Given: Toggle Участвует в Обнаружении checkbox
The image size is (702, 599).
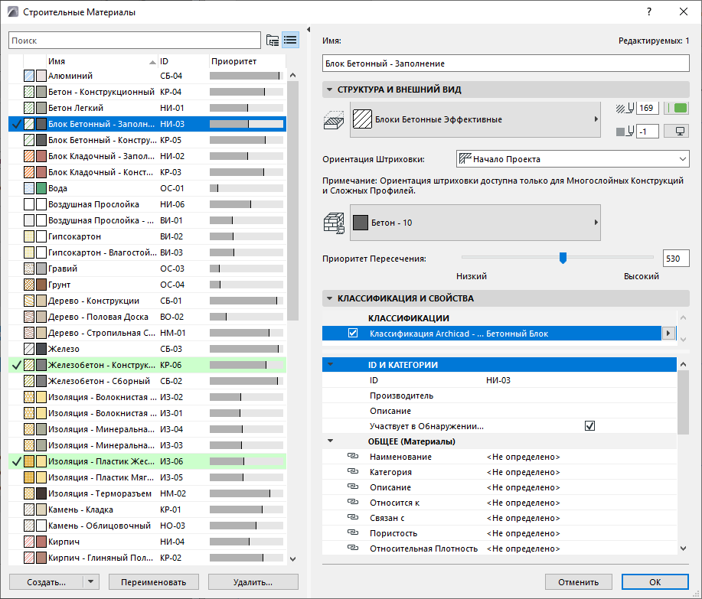Looking at the screenshot, I should tap(589, 426).
